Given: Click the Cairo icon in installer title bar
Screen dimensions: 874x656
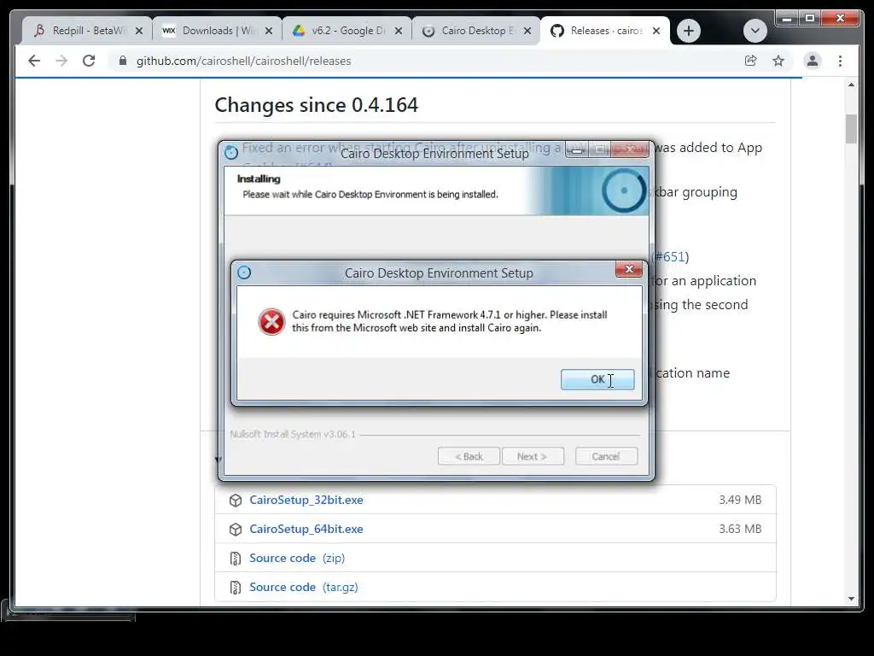Looking at the screenshot, I should tap(231, 152).
